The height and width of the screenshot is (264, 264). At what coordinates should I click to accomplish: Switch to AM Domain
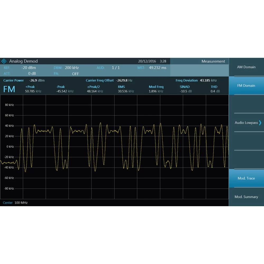point(246,67)
